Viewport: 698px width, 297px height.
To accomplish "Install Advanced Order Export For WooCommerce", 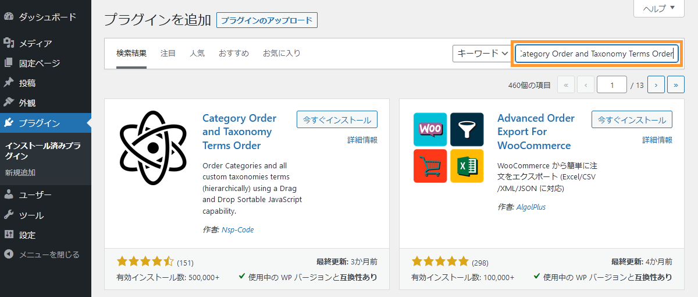I will [x=632, y=120].
